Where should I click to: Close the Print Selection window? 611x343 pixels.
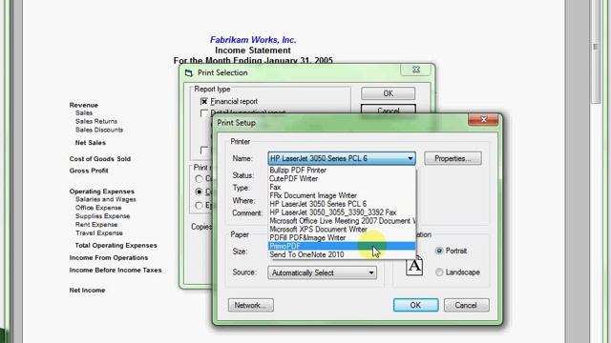point(416,70)
